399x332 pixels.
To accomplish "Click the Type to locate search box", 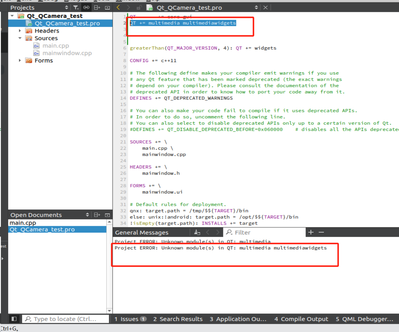I will pos(65,319).
